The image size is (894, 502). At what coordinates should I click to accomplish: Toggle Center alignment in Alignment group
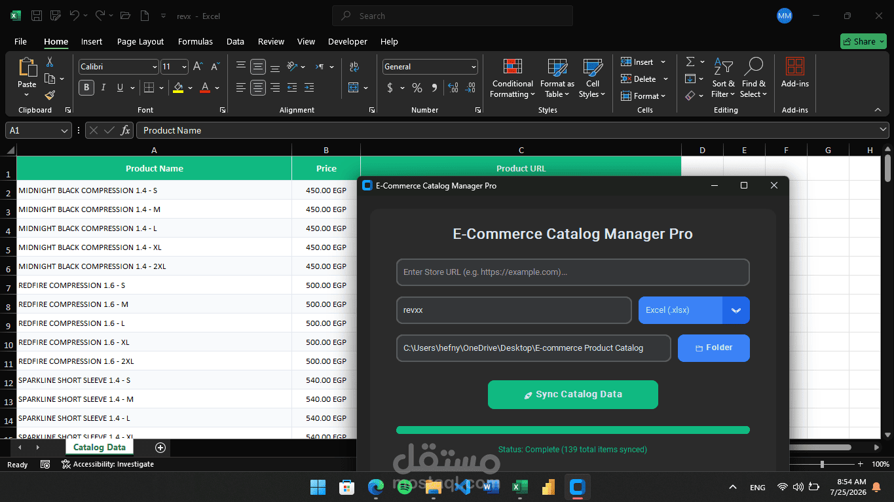[x=258, y=88]
